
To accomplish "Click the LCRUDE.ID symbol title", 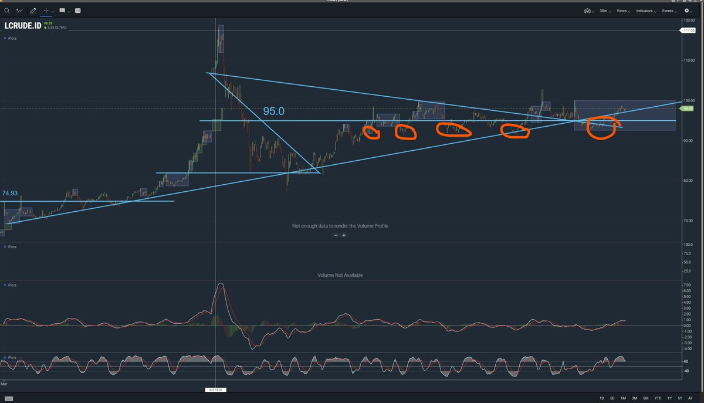I will [x=23, y=26].
